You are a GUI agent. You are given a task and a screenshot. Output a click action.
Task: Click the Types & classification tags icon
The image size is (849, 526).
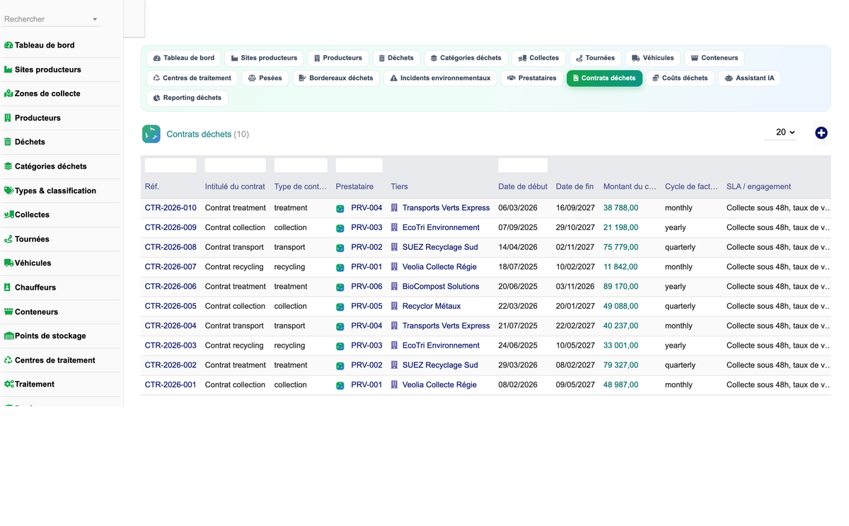click(x=9, y=190)
